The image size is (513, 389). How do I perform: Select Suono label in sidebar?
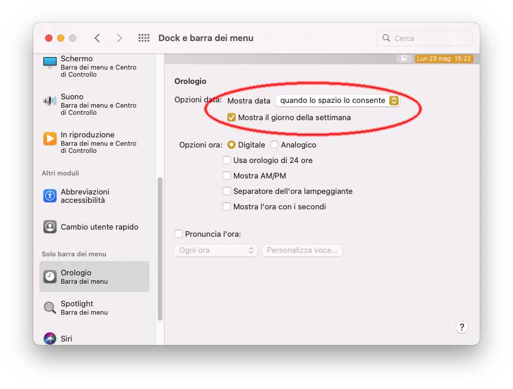pyautogui.click(x=72, y=97)
